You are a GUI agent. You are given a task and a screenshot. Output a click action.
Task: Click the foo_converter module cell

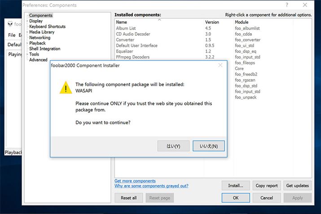pos(247,39)
